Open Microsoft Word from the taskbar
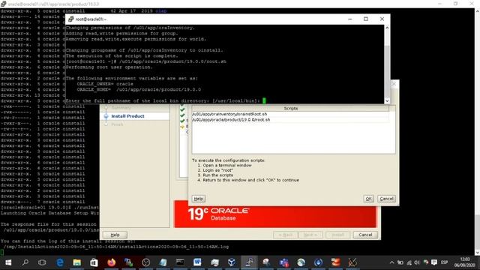Screen dimensions: 480x270 (197, 262)
